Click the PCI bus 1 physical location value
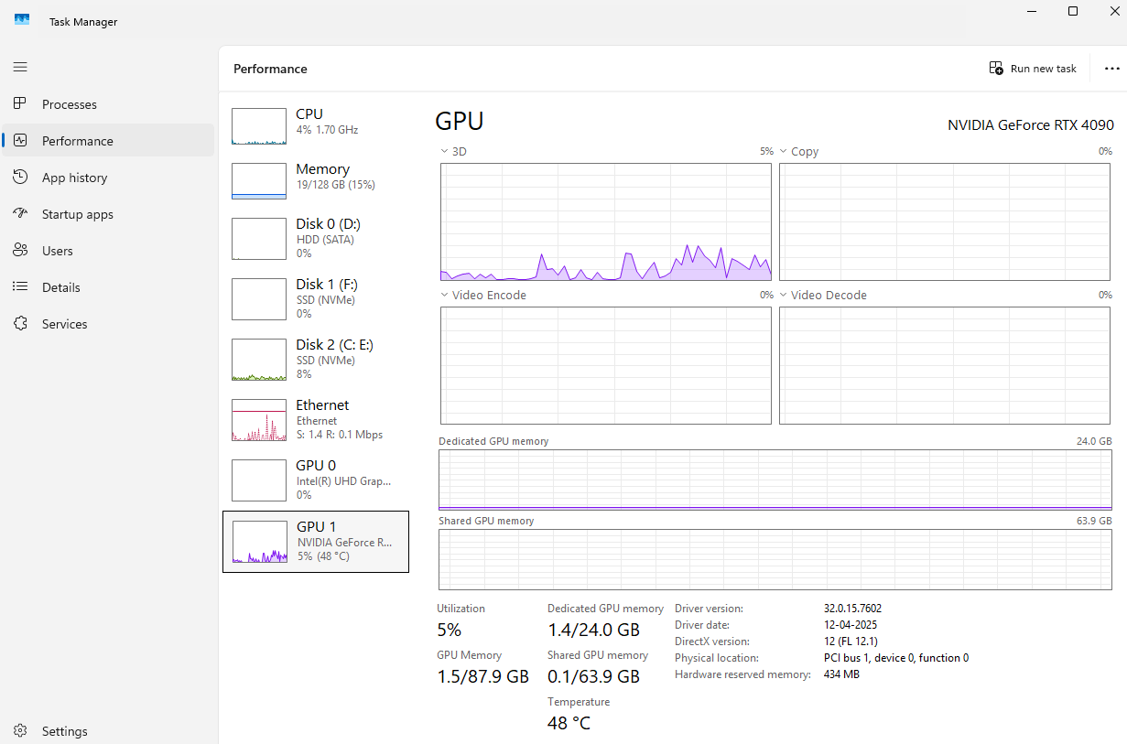Screen dimensions: 1127x744 [x=896, y=658]
